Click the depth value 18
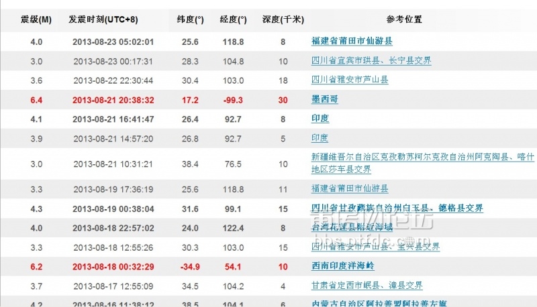The image size is (537, 307). tap(283, 80)
